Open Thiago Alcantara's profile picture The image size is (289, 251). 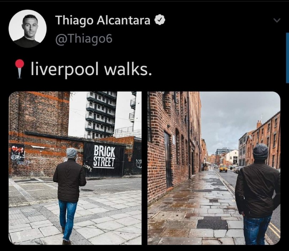tap(27, 29)
